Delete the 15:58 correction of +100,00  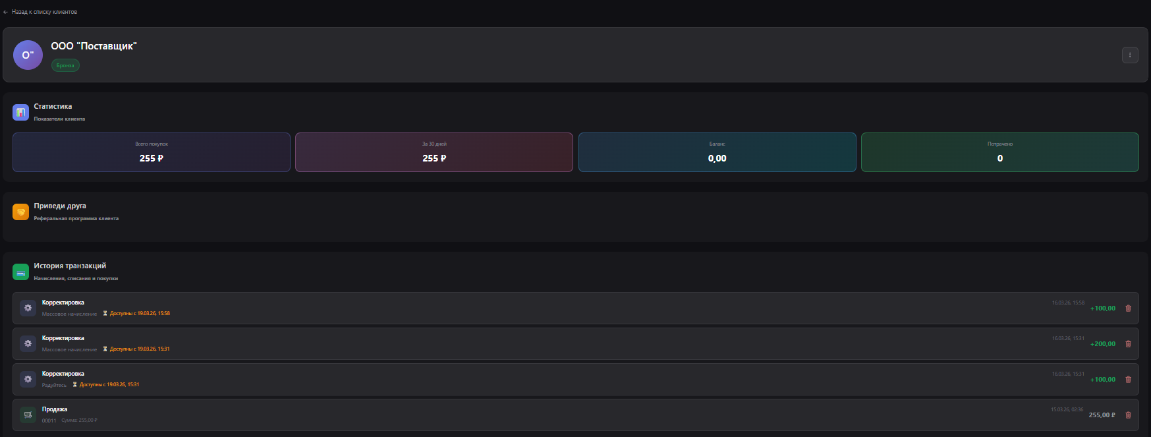pos(1128,308)
